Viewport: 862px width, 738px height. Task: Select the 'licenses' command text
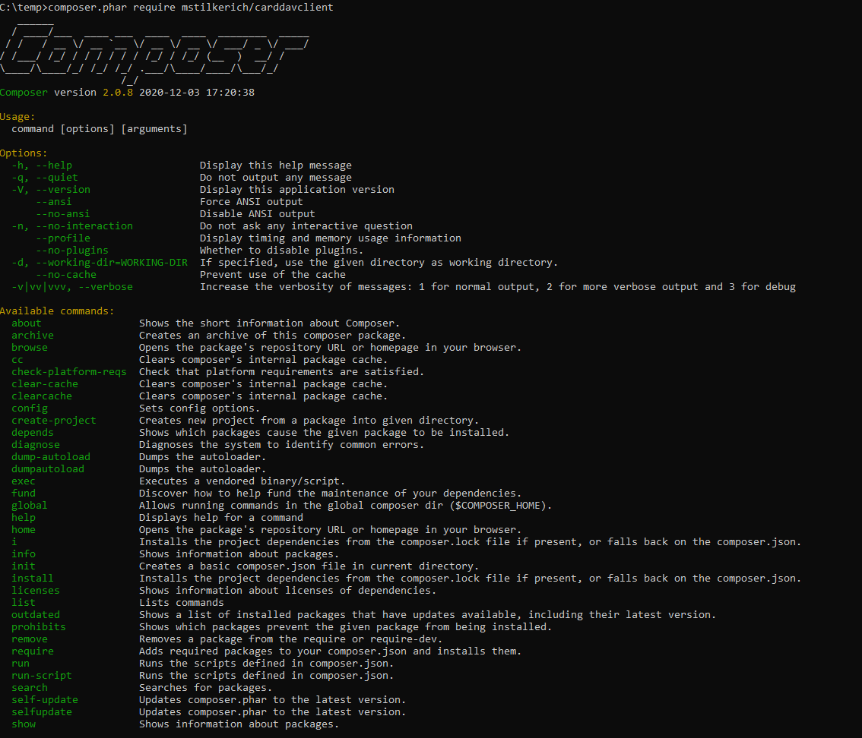[35, 590]
